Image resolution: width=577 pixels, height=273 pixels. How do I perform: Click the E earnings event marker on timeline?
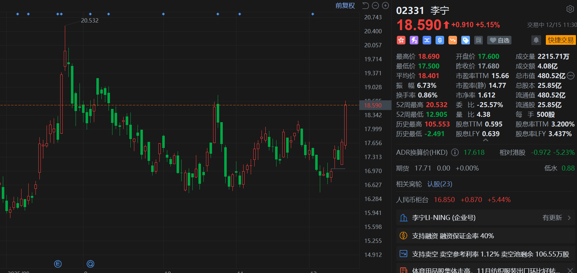pyautogui.click(x=58, y=264)
